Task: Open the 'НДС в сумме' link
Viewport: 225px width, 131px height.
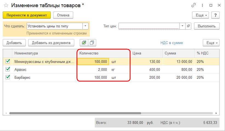Action: 172,43
